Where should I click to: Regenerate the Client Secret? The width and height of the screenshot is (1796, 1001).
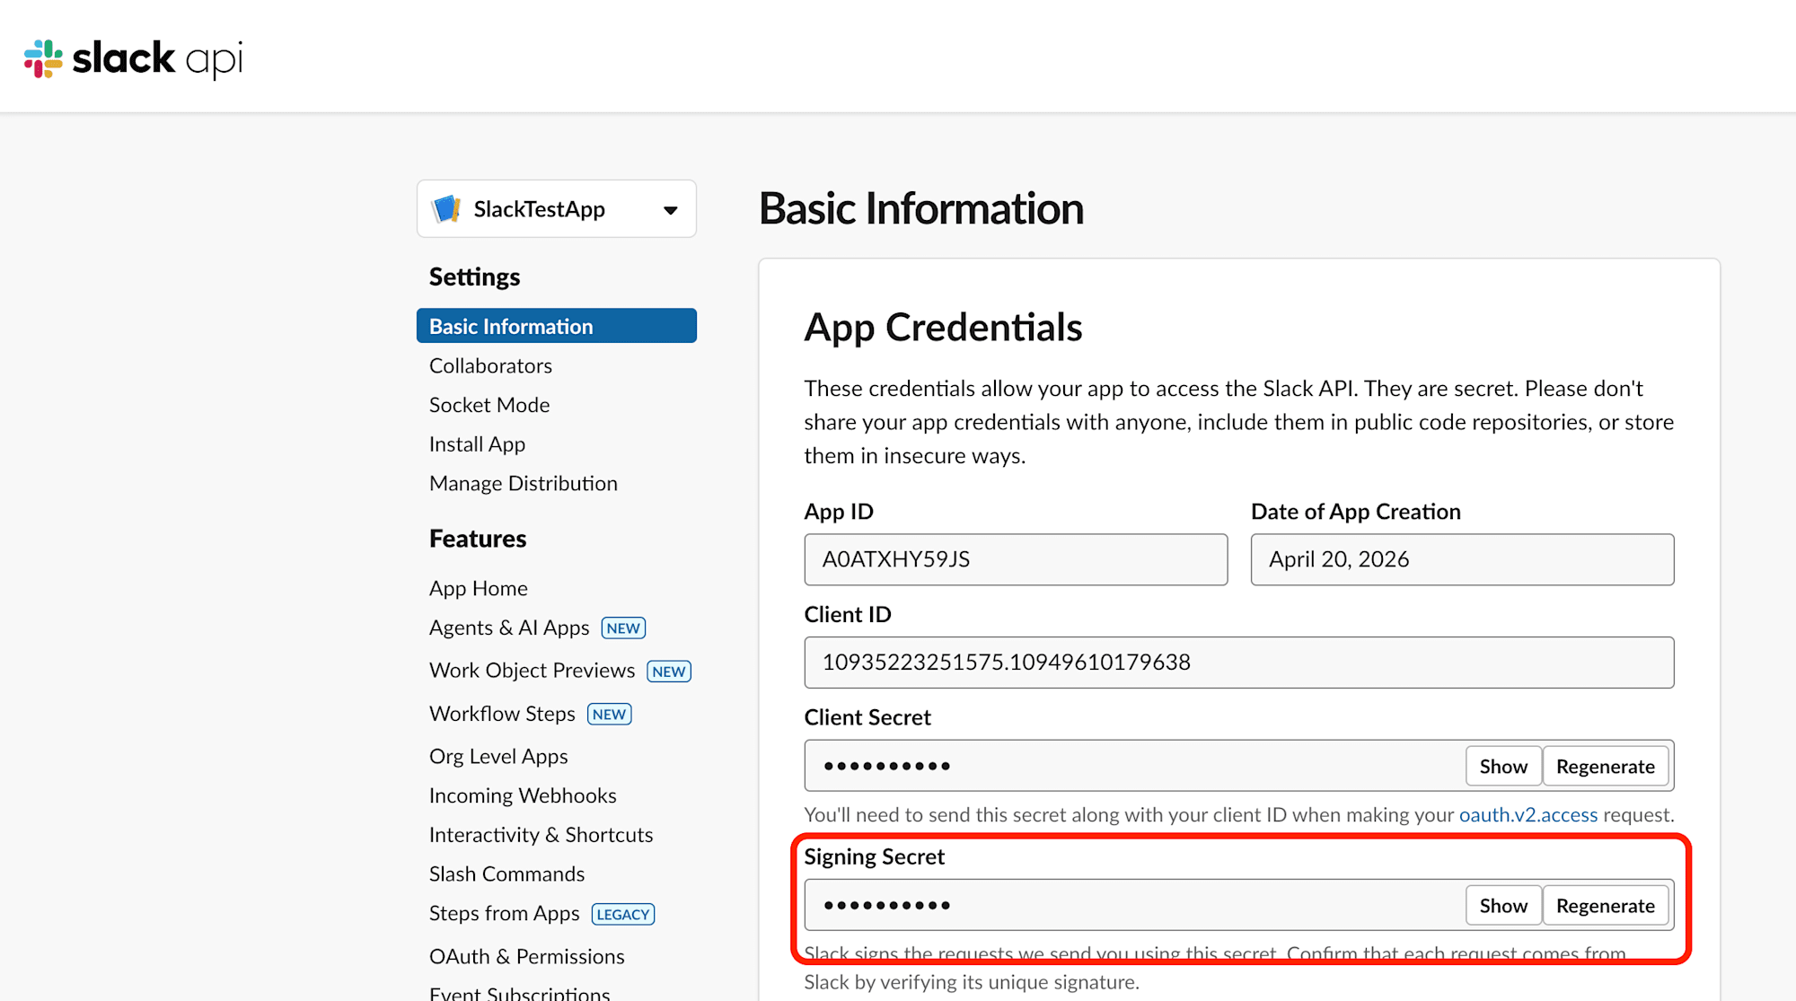(1605, 767)
